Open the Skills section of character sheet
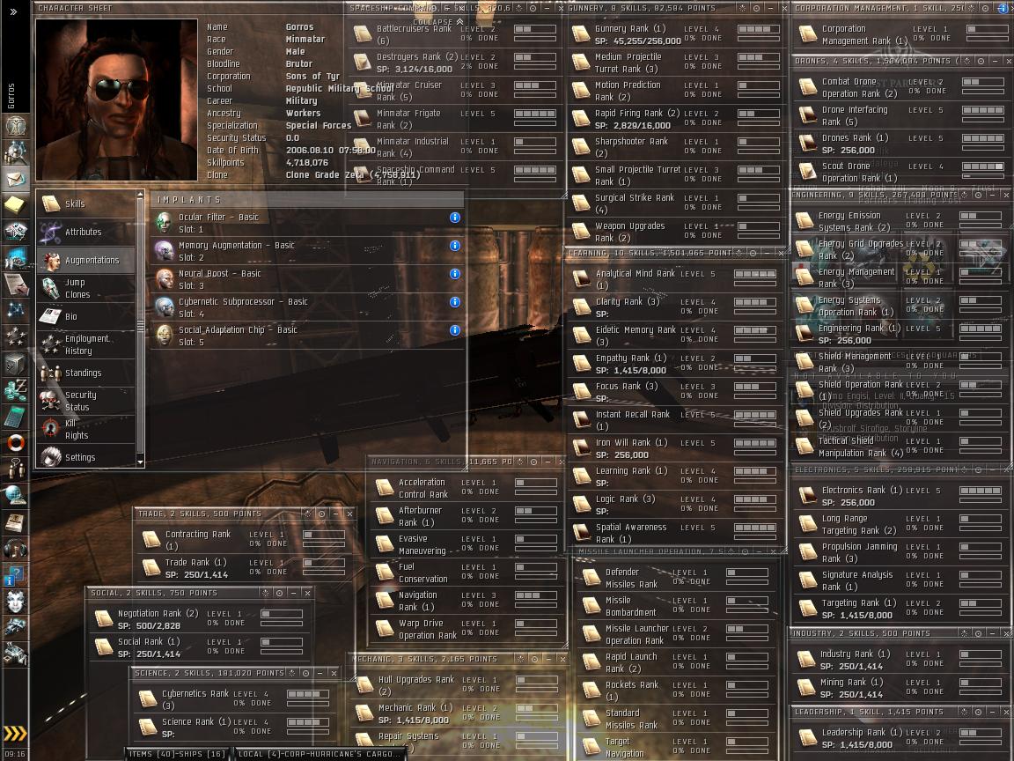Image resolution: width=1014 pixels, height=761 pixels. [x=86, y=203]
